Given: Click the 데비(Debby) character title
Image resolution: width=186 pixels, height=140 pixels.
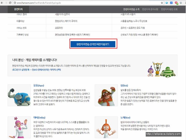Looking at the screenshot, I should point(39,118).
